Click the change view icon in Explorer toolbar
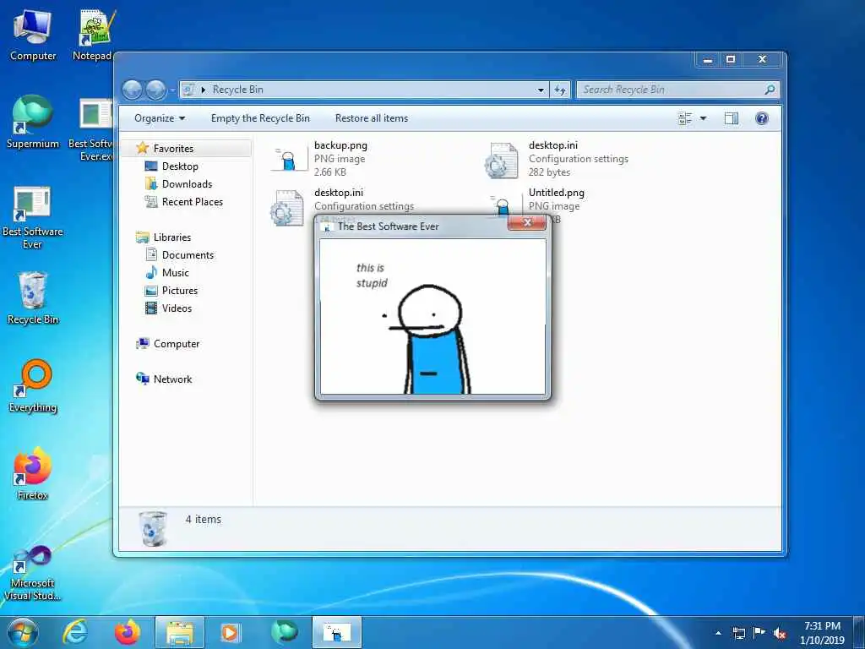Viewport: 865px width, 649px height. 684,118
